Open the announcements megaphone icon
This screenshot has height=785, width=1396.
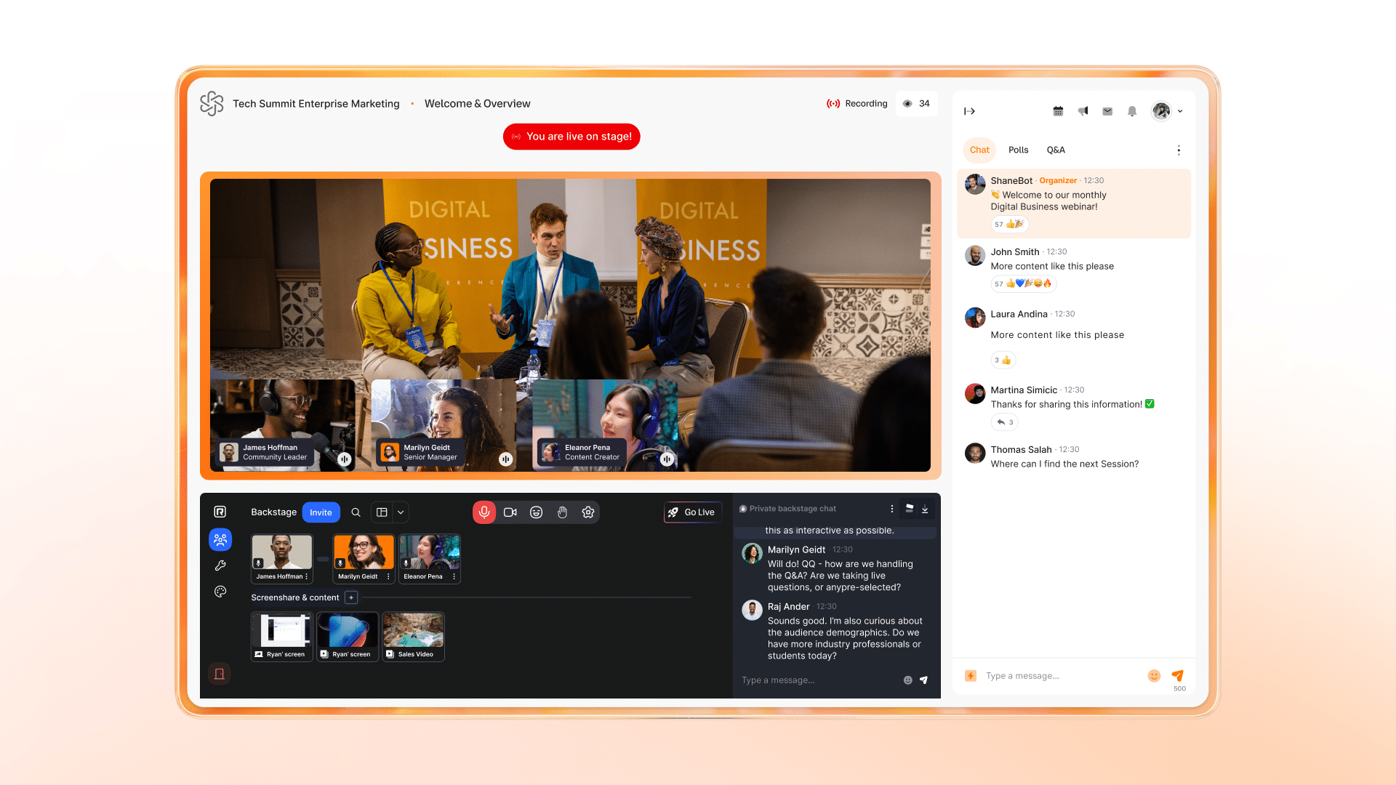point(1083,111)
